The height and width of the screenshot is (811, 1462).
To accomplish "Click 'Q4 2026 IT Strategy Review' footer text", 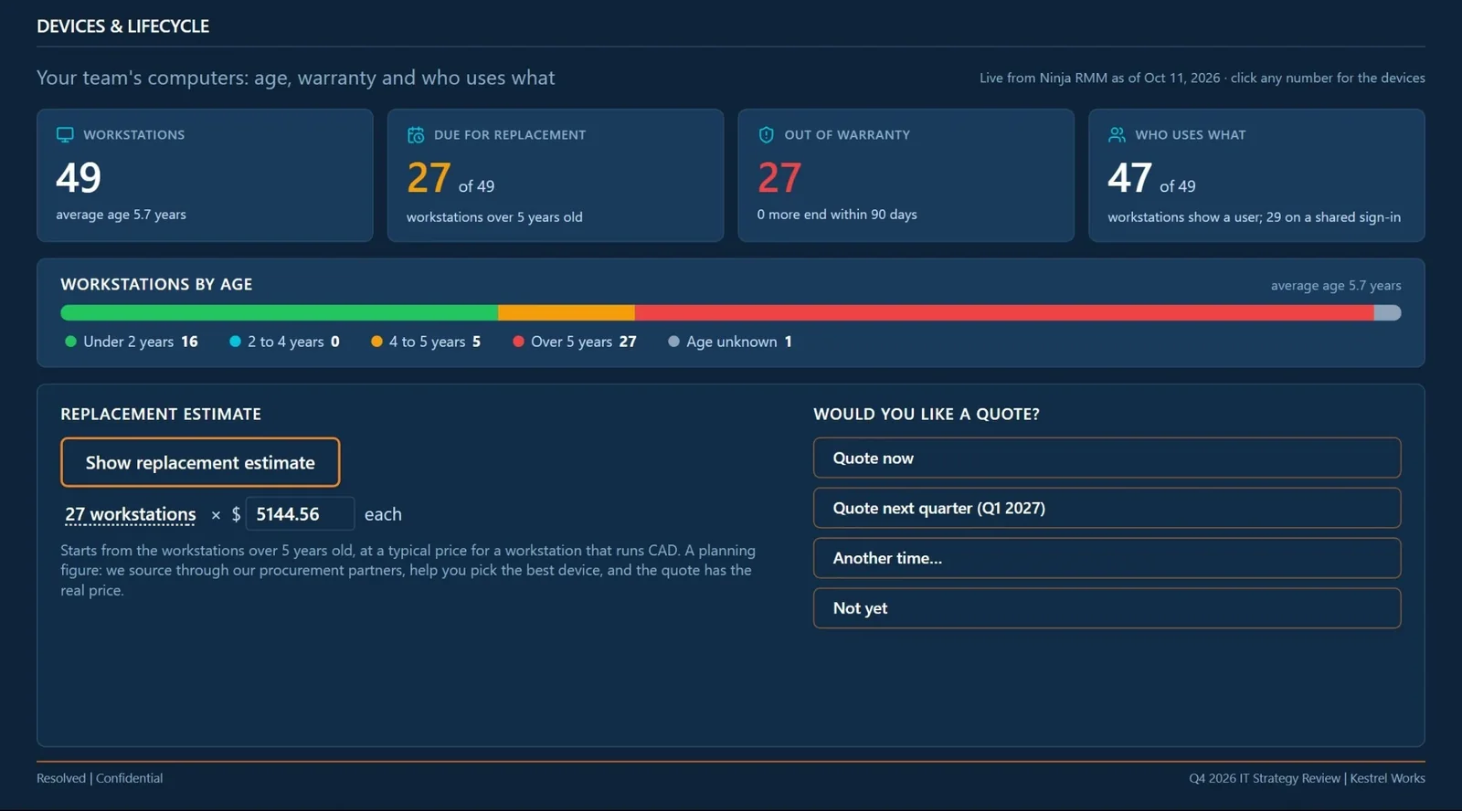I will click(1265, 778).
